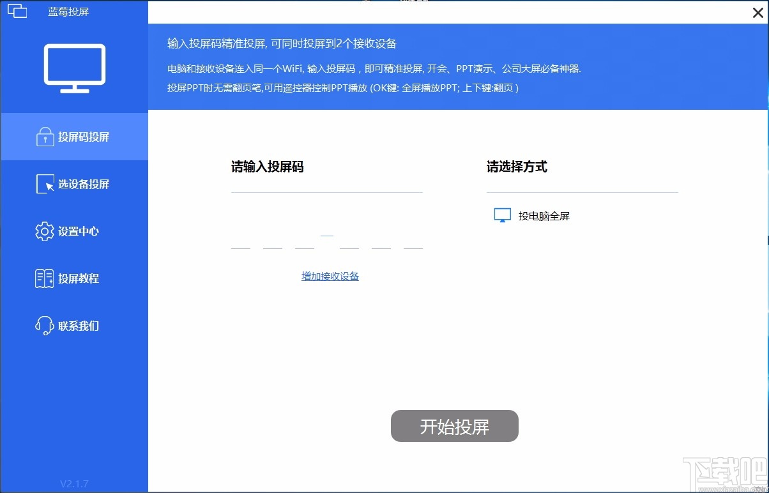Click the large monitor logo icon
The width and height of the screenshot is (769, 493).
coord(75,66)
